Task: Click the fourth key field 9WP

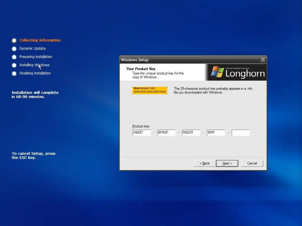Action: (x=216, y=133)
